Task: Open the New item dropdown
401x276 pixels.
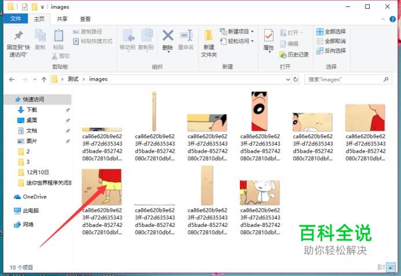Action: click(x=237, y=32)
